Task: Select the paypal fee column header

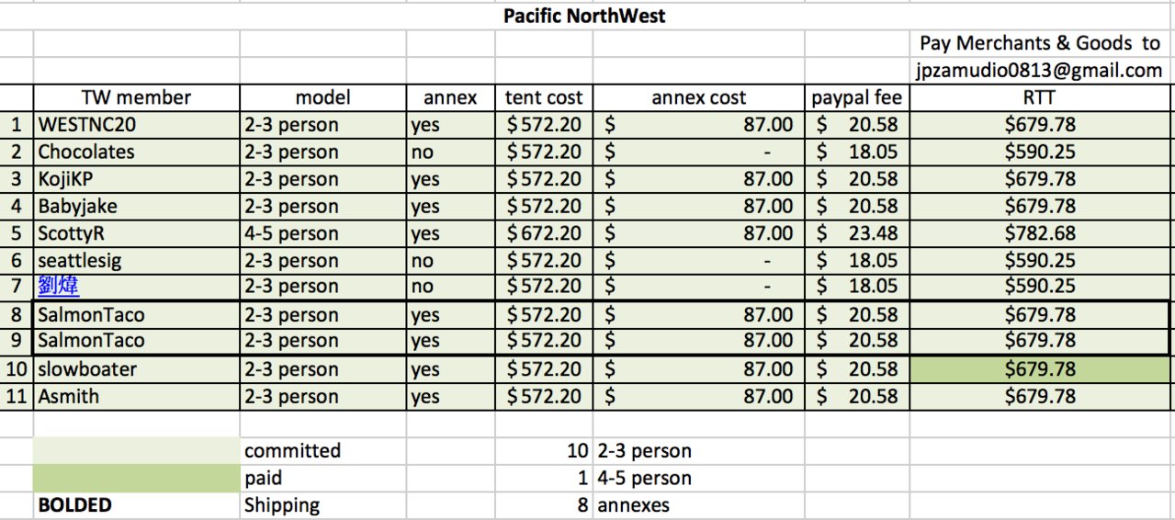Action: pos(857,97)
